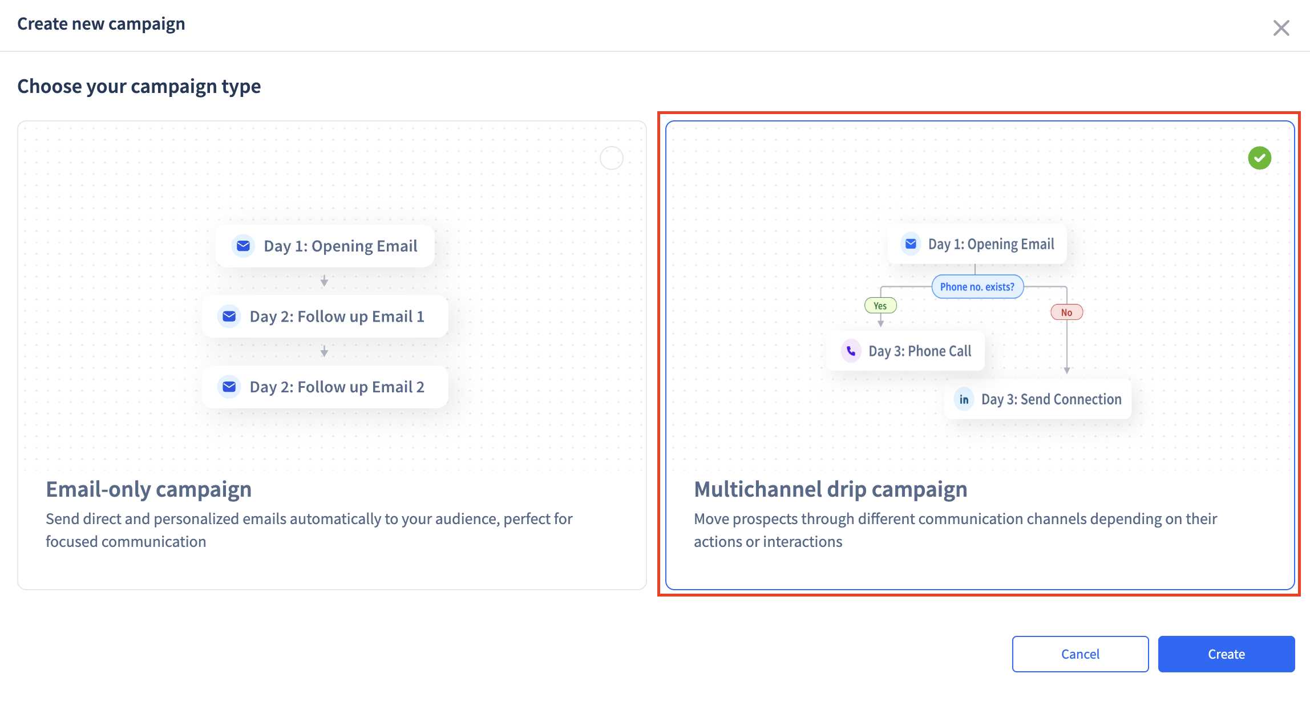
Task: Click the Day 2: Follow up Email 1 step
Action: pyautogui.click(x=337, y=317)
